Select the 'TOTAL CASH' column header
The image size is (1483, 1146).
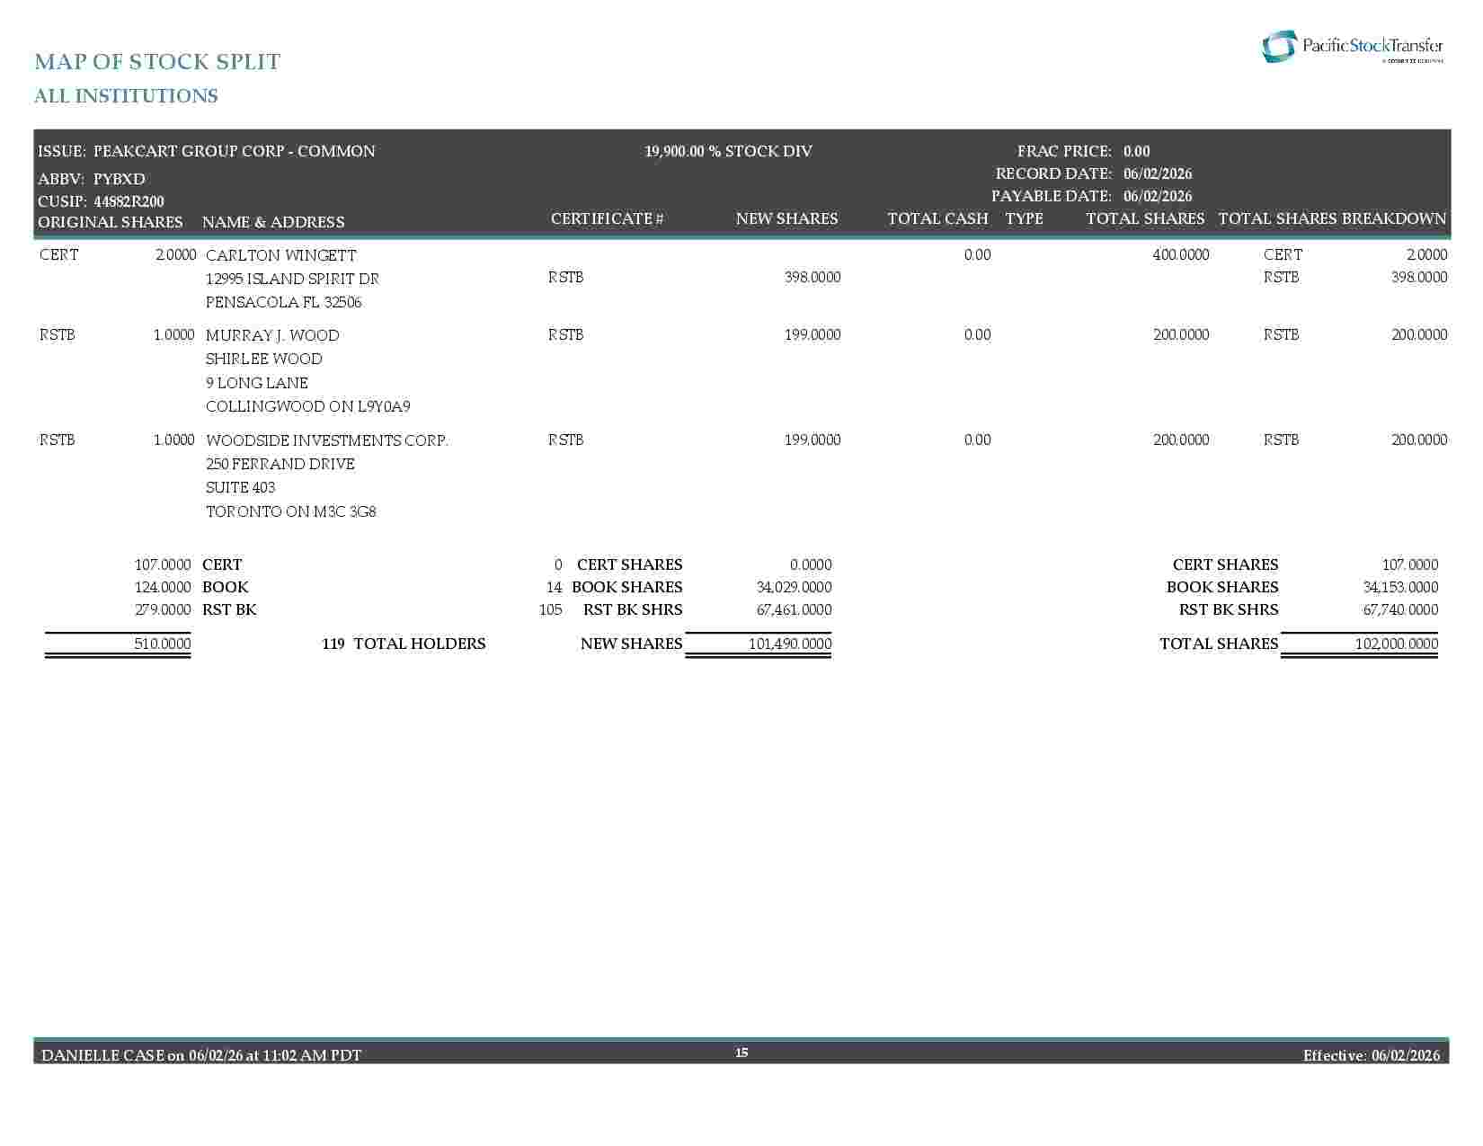click(937, 218)
